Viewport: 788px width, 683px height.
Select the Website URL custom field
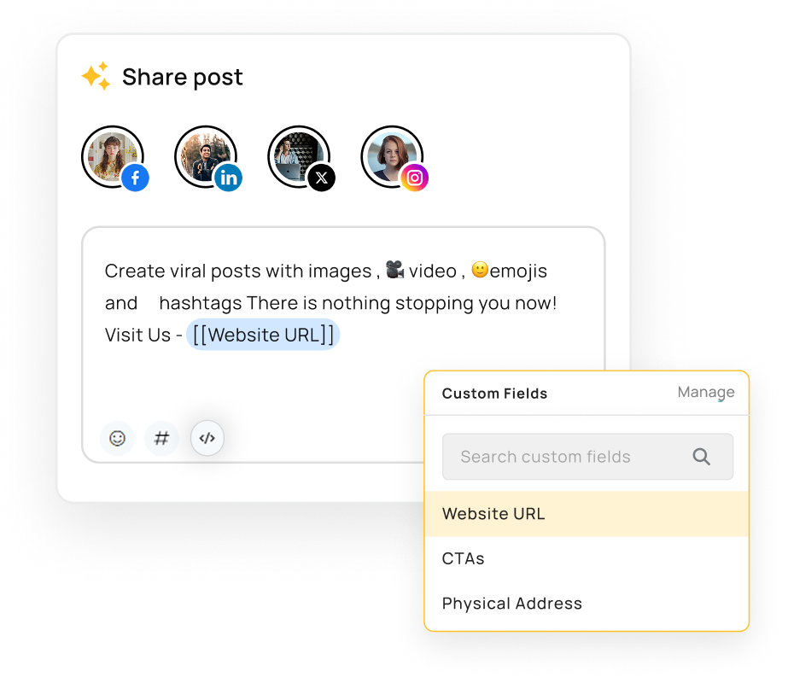[x=587, y=514]
